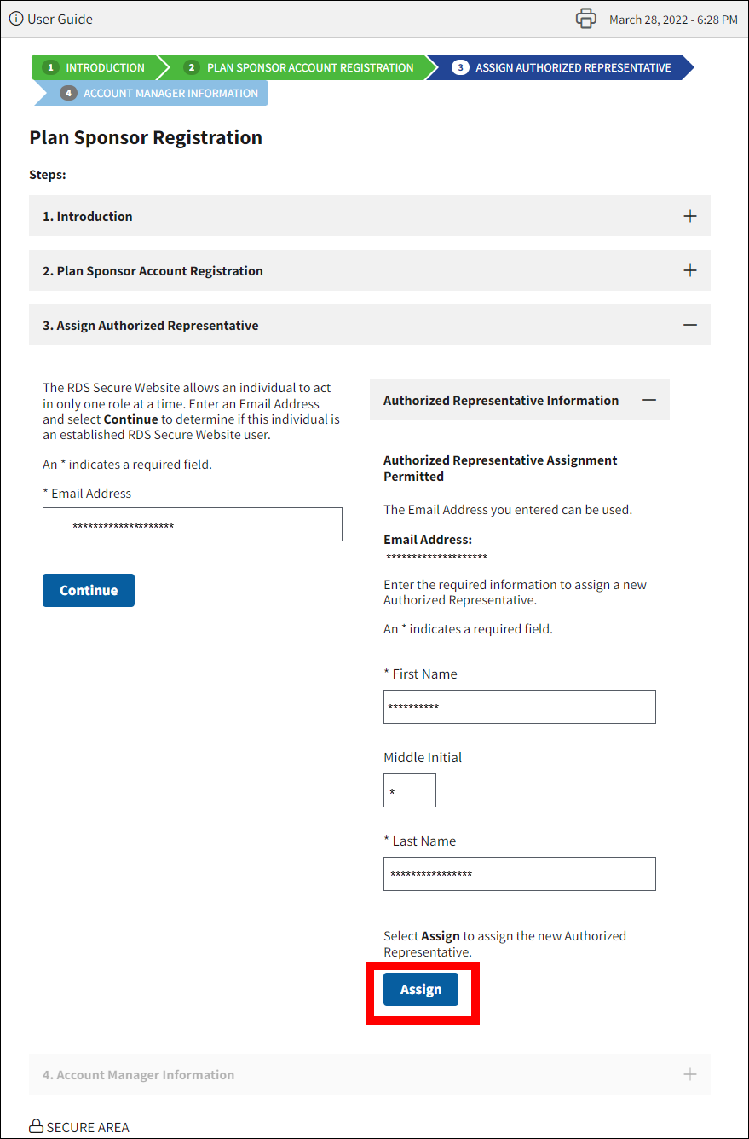Image resolution: width=749 pixels, height=1139 pixels.
Task: Click into the First Name field
Action: (x=520, y=707)
